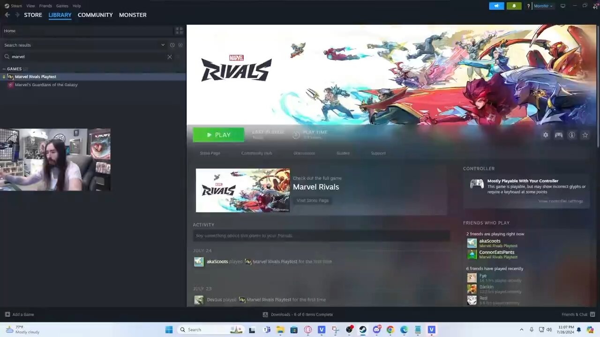Toggle the recent activity clock sort icon
This screenshot has height=337, width=600.
172,45
